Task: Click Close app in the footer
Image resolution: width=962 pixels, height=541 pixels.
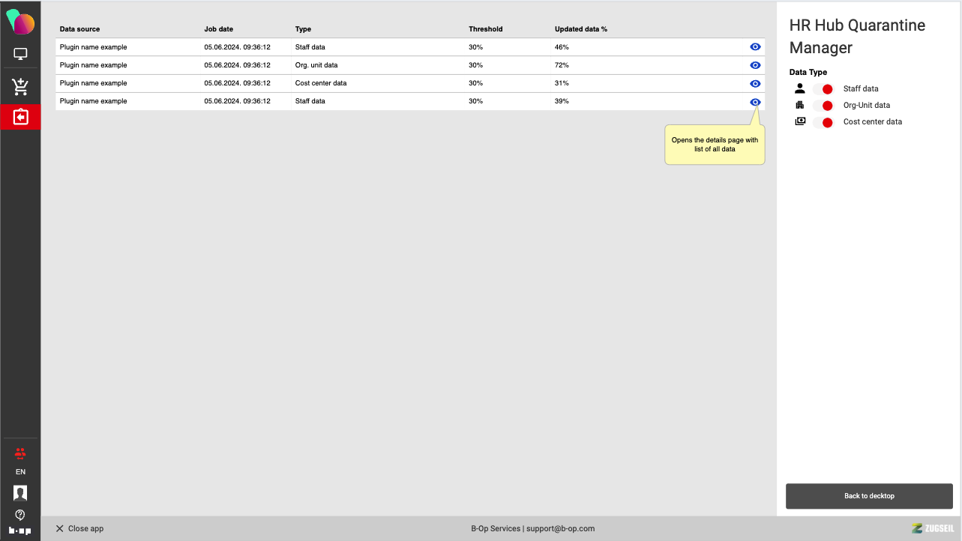Action: click(79, 528)
